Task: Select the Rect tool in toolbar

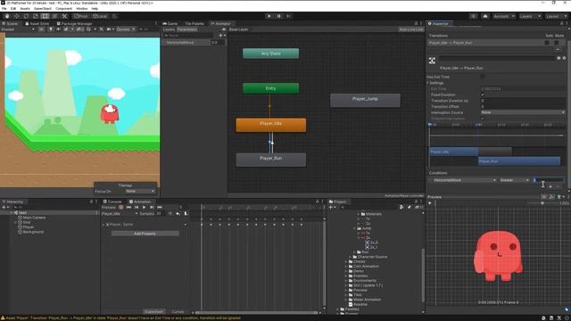Action: (46, 16)
